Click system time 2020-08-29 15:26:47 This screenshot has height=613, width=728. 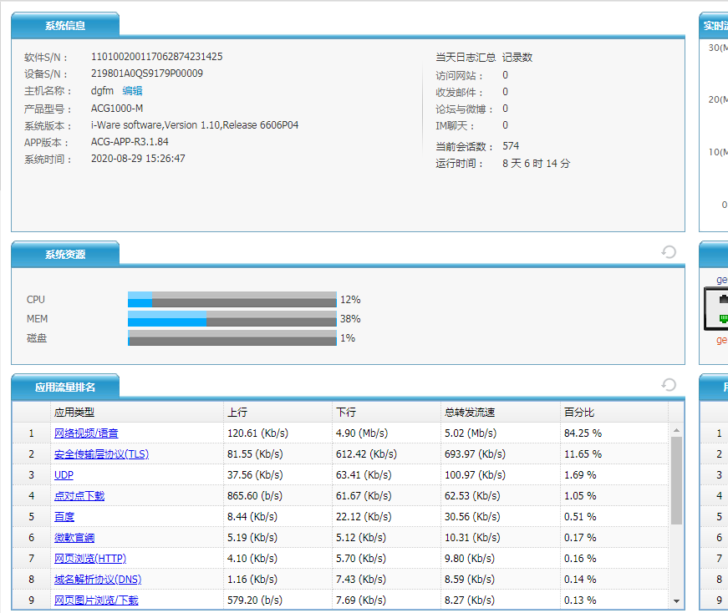coord(138,158)
